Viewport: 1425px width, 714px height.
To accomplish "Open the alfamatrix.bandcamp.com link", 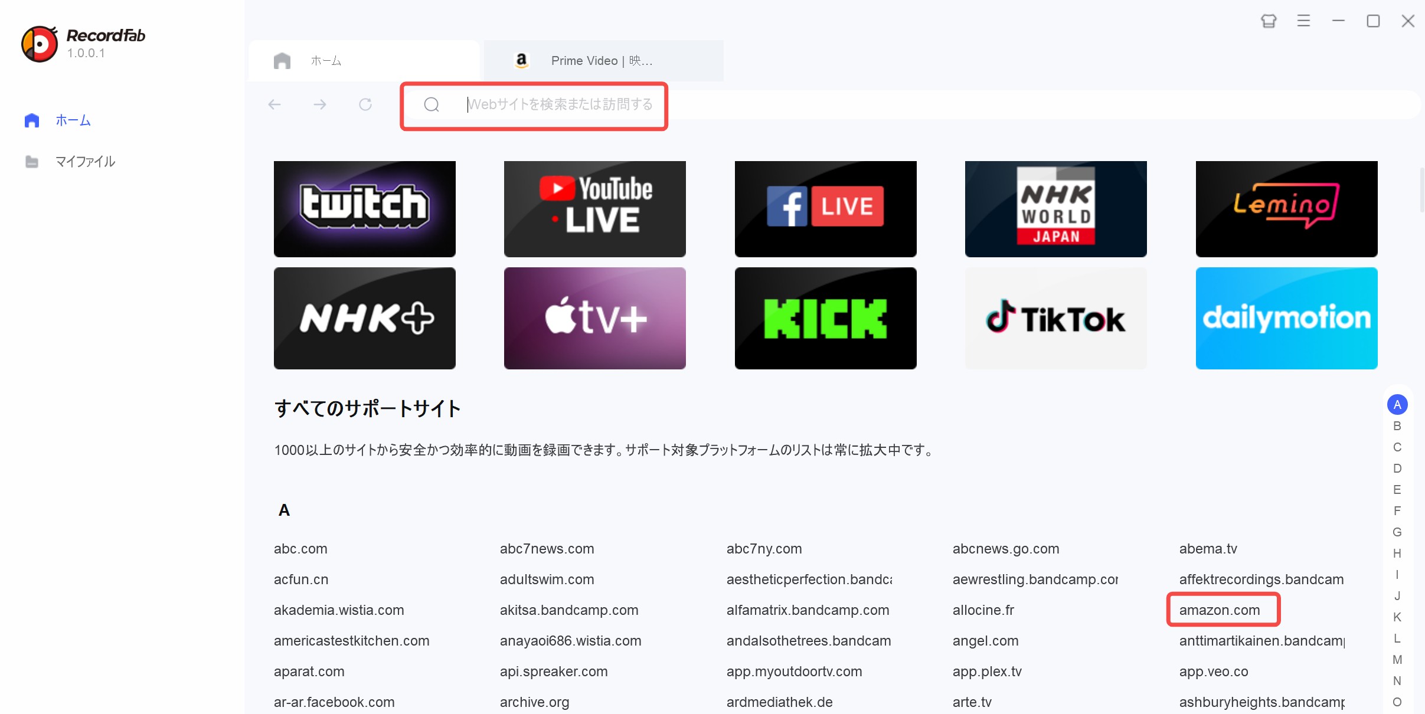I will pyautogui.click(x=808, y=610).
